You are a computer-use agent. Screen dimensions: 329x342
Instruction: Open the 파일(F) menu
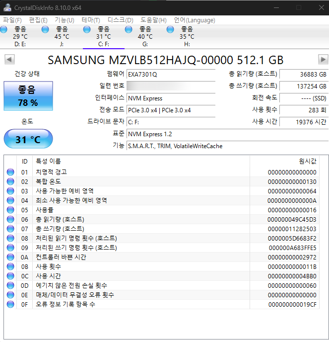pos(12,20)
